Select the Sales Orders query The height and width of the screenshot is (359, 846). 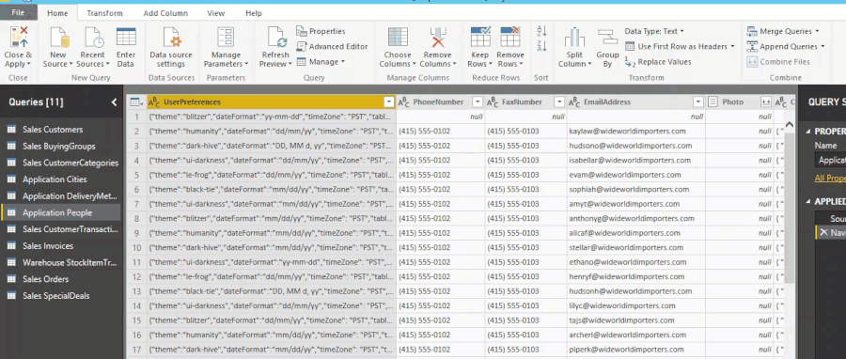coord(61,279)
